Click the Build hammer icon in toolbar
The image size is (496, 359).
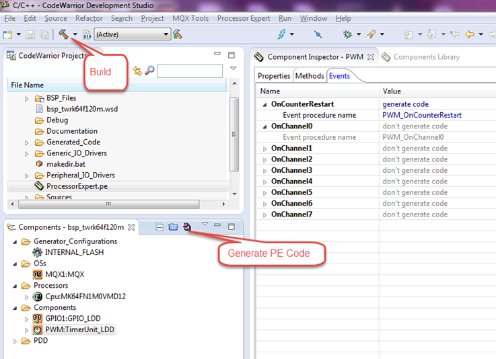63,34
